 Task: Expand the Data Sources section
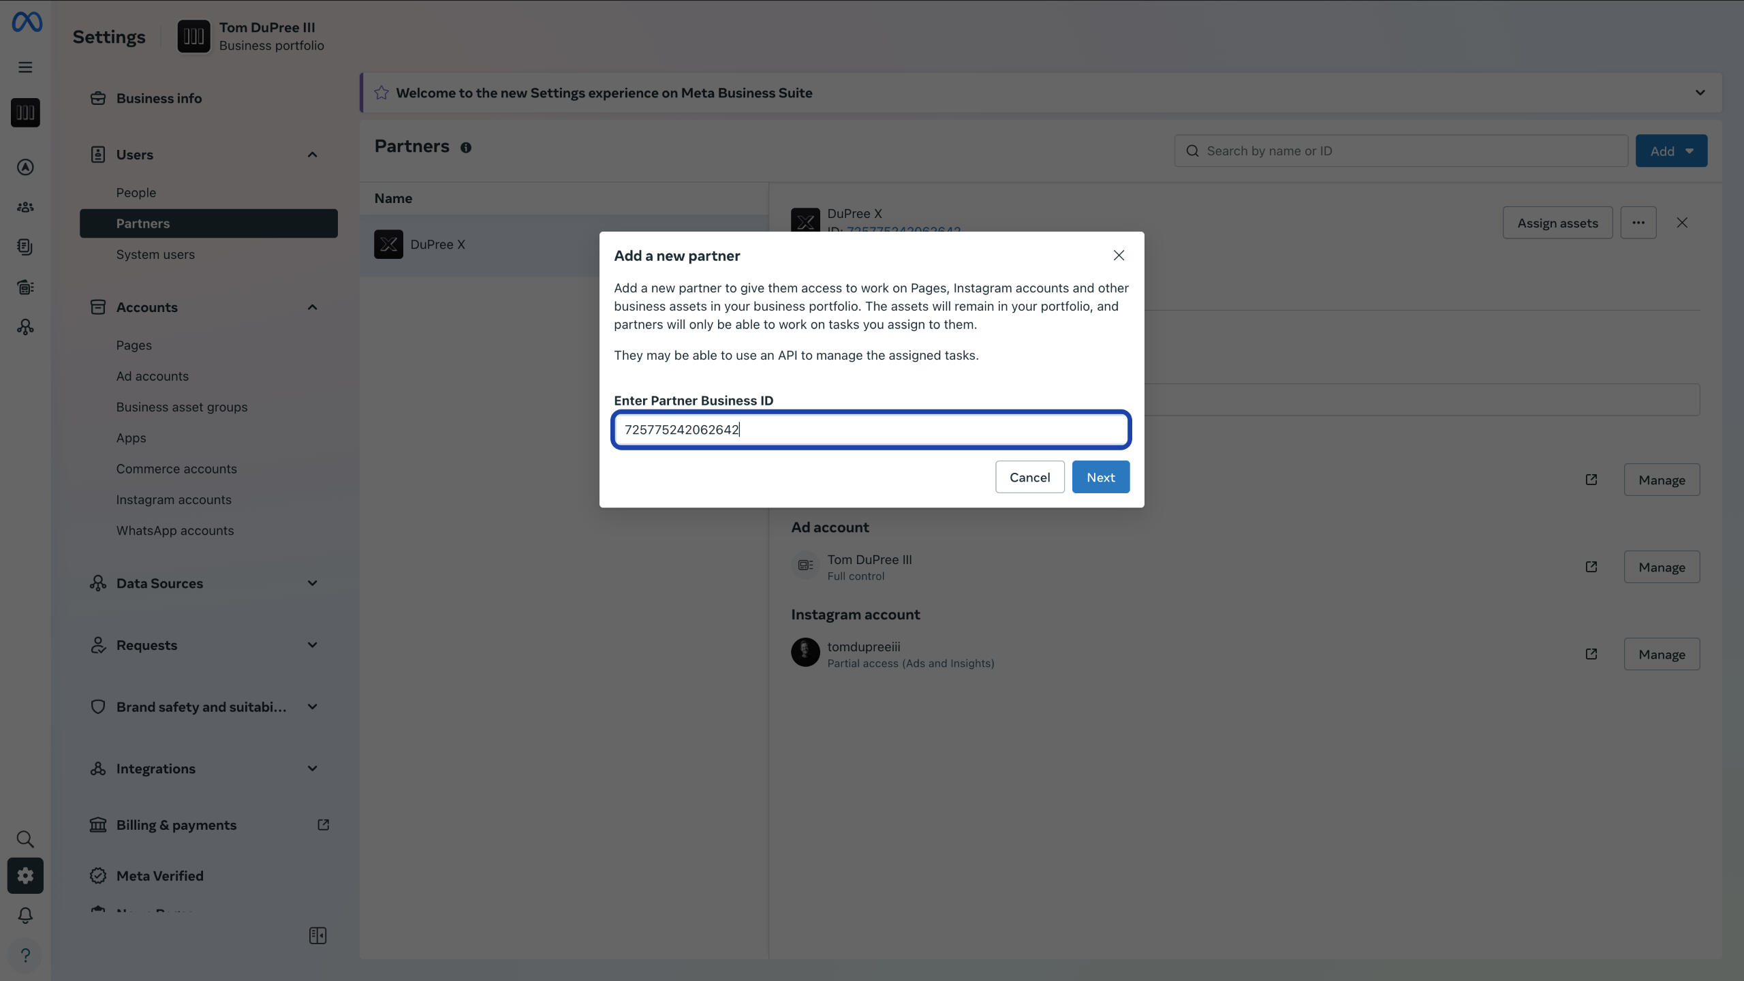(x=312, y=583)
